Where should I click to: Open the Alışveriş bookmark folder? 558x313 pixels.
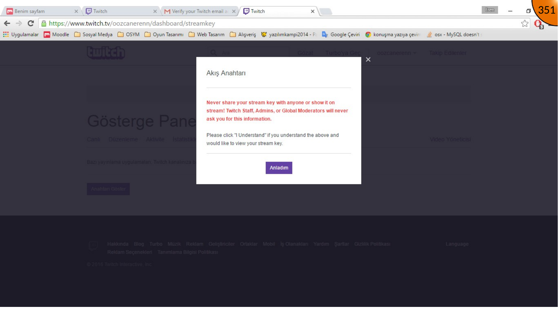pyautogui.click(x=243, y=34)
